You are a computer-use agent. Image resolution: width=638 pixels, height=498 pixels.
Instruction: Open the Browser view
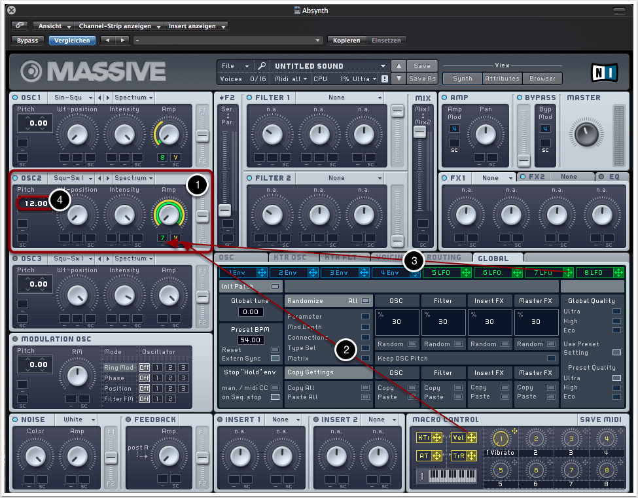(542, 79)
